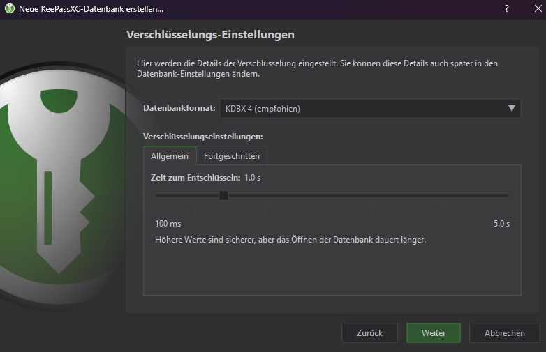Close the database creation dialog

[x=538, y=8]
